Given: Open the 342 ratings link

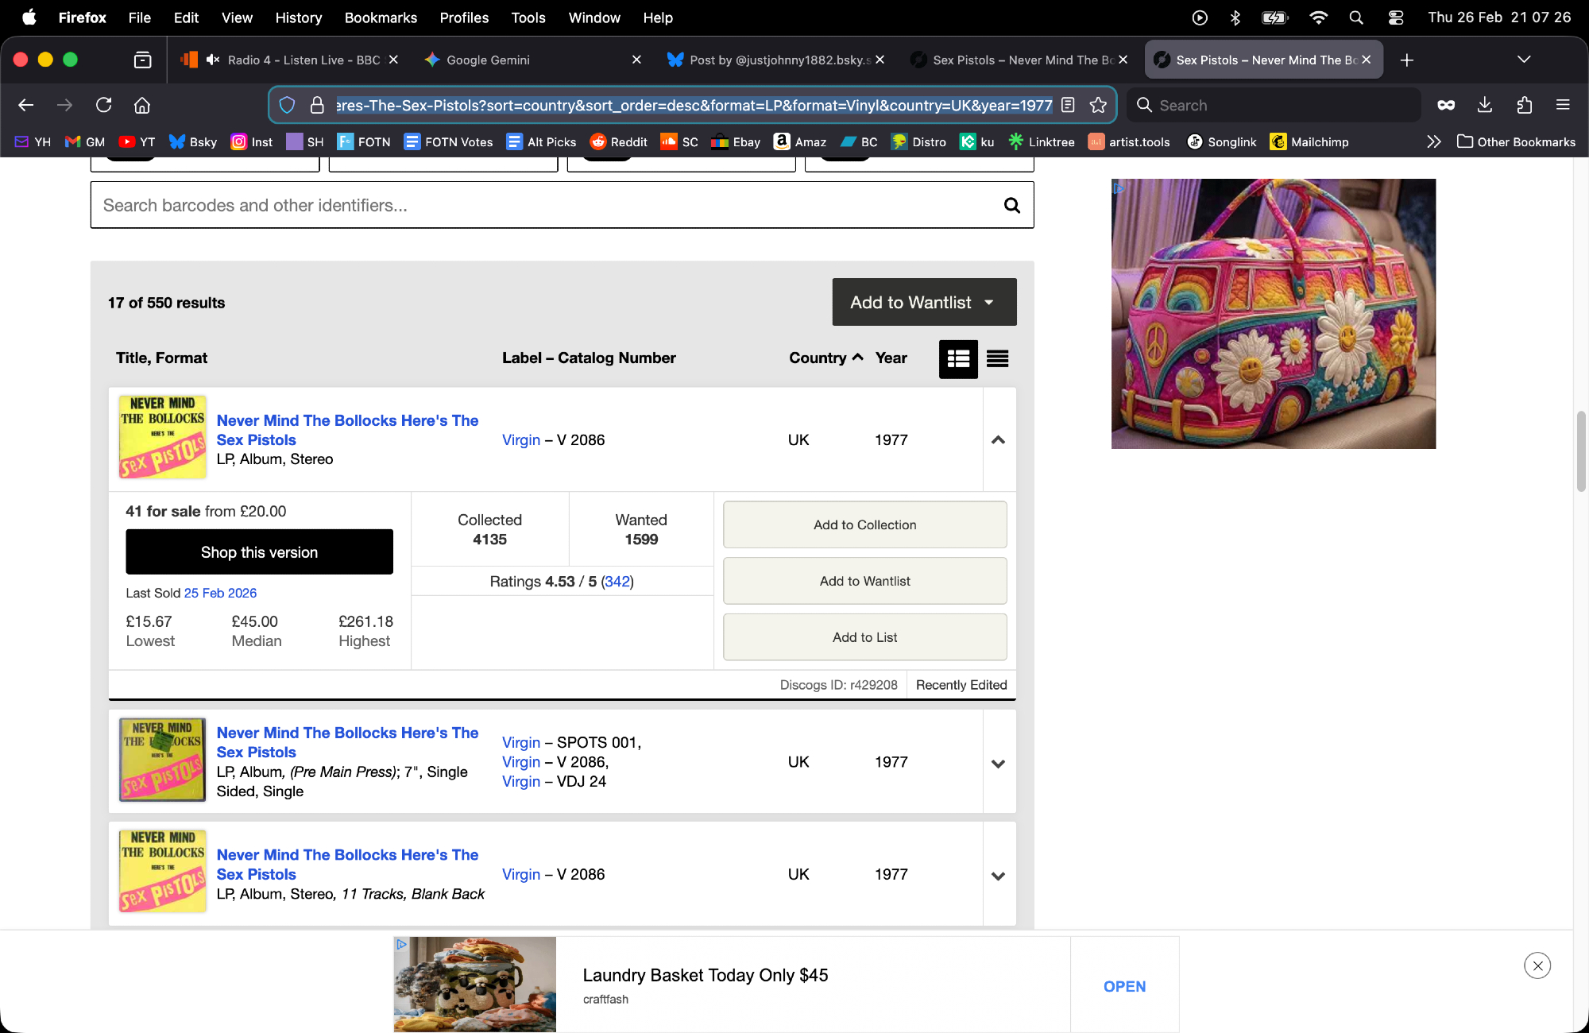Looking at the screenshot, I should [x=617, y=582].
